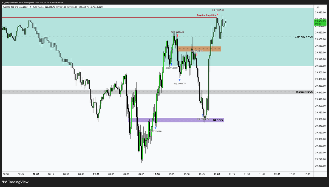Select the 1st P.FVG label
Image resolution: width=329 pixels, height=187 pixels.
pos(218,120)
